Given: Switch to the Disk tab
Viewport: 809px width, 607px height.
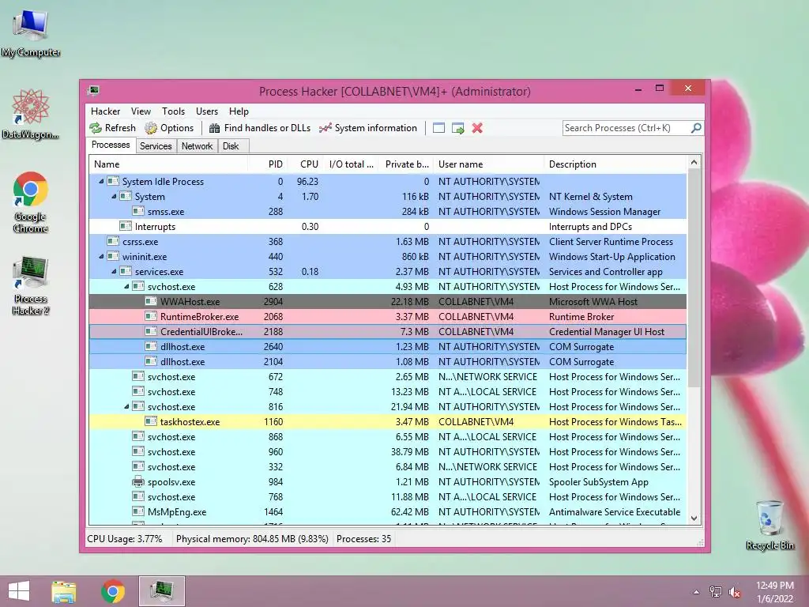Looking at the screenshot, I should pyautogui.click(x=231, y=146).
